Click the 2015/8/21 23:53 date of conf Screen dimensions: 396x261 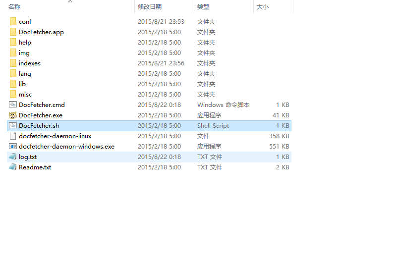coord(161,22)
